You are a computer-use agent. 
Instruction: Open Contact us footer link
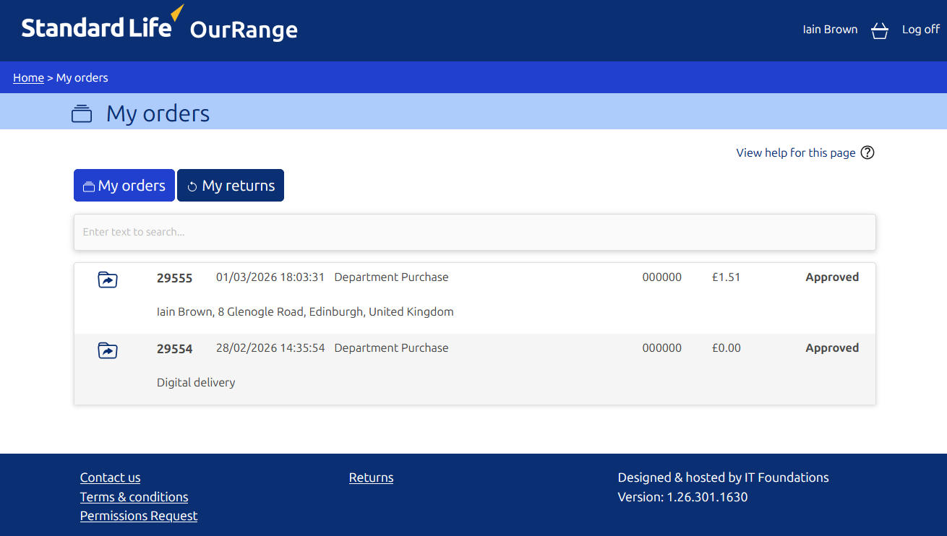click(110, 477)
